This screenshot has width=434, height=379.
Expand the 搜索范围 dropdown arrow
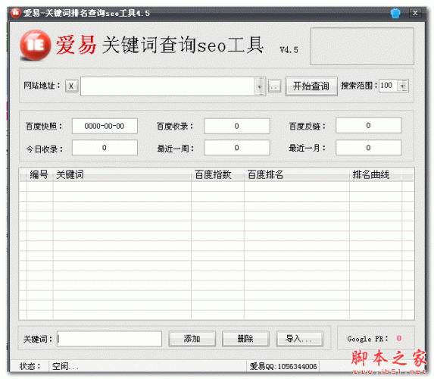(403, 86)
